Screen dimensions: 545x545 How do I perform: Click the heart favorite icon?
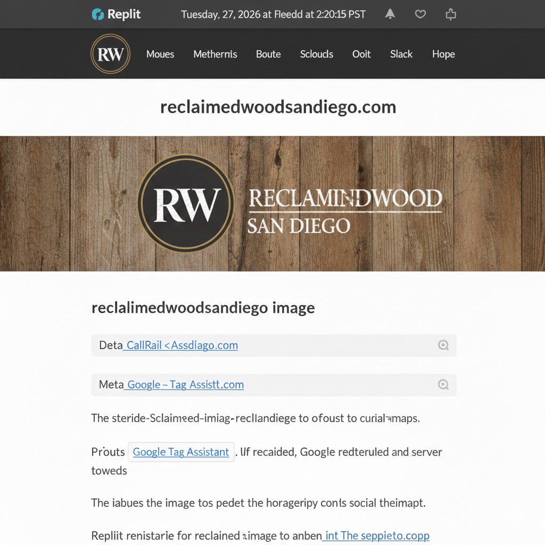point(420,14)
